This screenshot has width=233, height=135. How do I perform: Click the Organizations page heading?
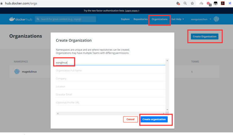(x=25, y=36)
